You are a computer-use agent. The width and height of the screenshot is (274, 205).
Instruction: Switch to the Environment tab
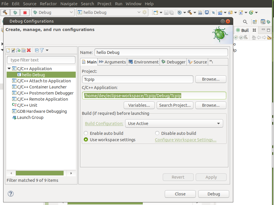coord(143,62)
